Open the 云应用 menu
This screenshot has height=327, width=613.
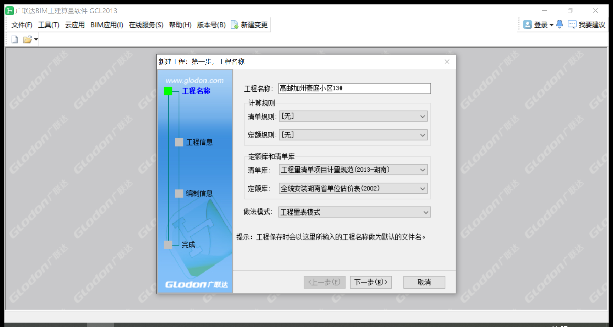click(75, 25)
